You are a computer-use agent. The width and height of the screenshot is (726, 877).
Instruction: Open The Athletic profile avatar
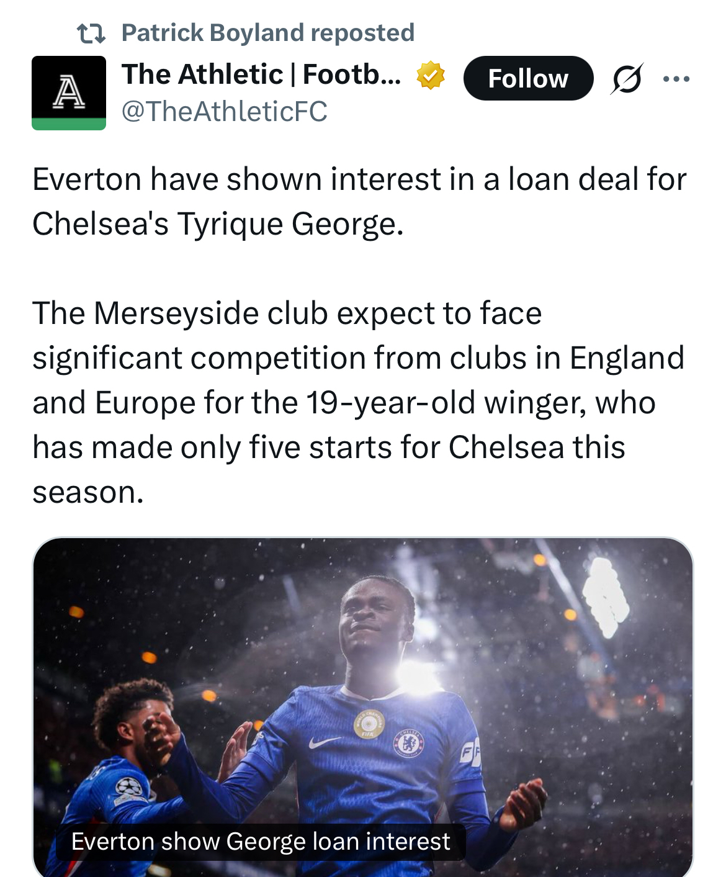pos(69,92)
